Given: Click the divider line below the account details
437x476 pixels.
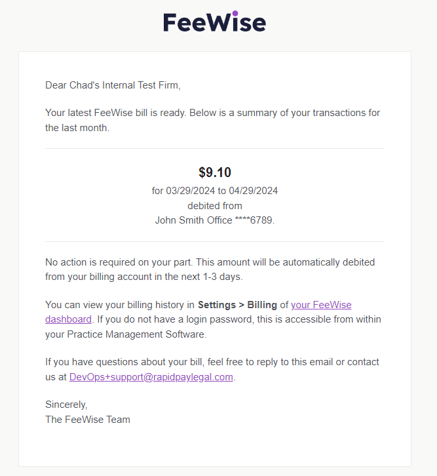Looking at the screenshot, I should tap(215, 242).
